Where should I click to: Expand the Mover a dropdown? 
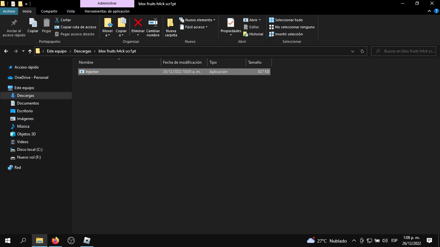click(107, 35)
